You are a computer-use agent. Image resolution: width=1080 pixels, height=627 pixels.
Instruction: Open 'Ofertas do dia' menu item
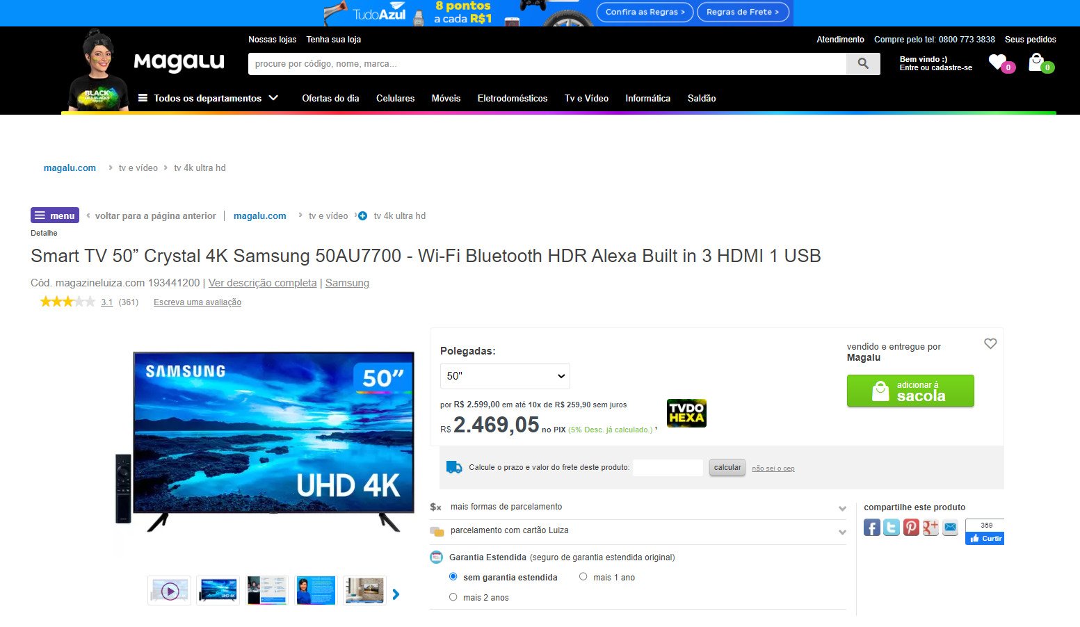pos(330,98)
